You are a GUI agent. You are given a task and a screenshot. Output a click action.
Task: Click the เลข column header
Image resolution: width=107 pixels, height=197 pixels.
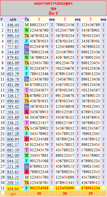[x=13, y=19]
